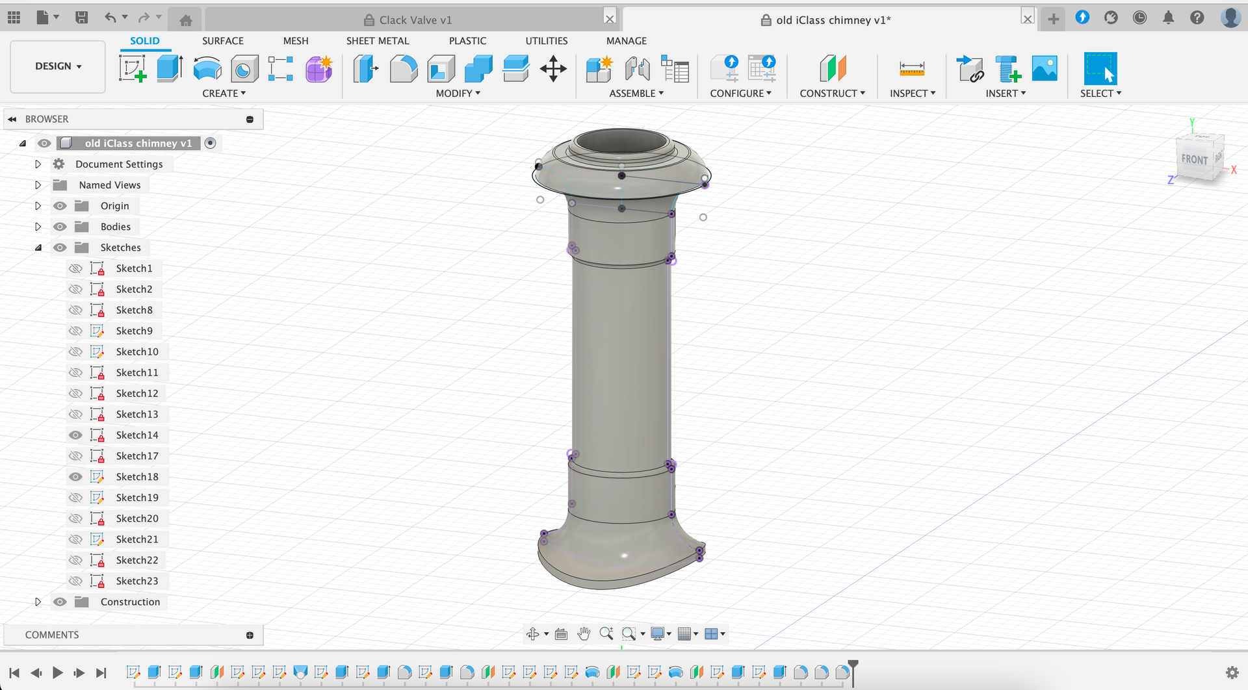Toggle visibility of the Construction folder
The image size is (1248, 690).
click(x=60, y=602)
